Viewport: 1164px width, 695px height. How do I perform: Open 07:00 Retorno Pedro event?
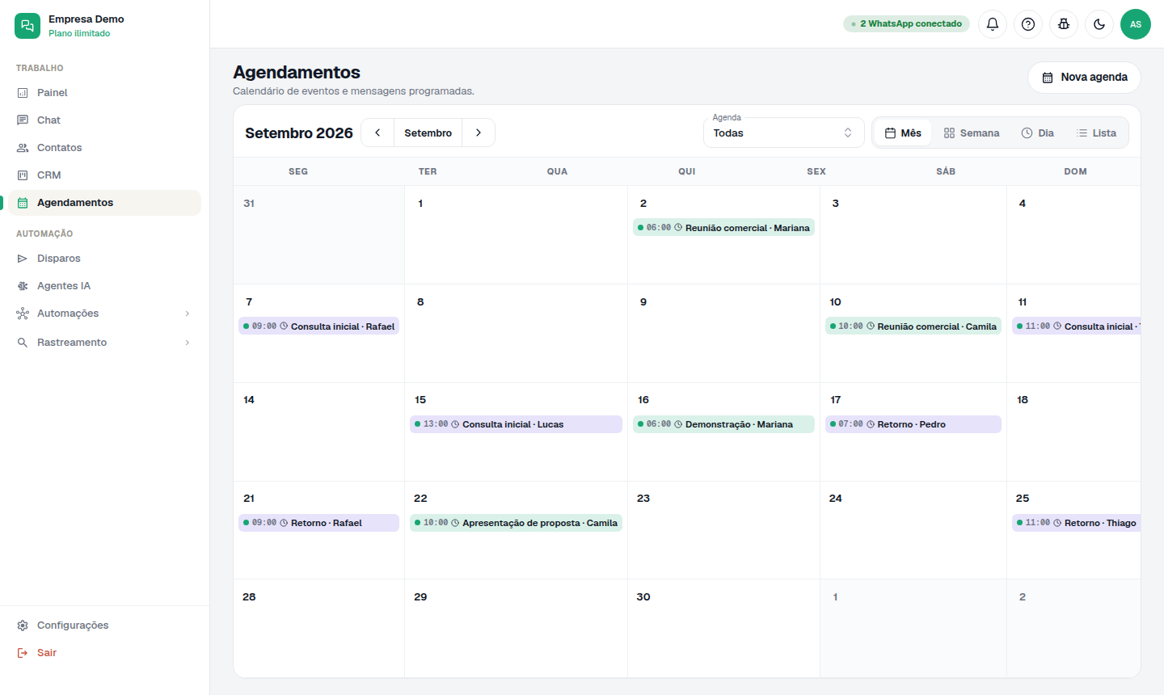pyautogui.click(x=913, y=424)
